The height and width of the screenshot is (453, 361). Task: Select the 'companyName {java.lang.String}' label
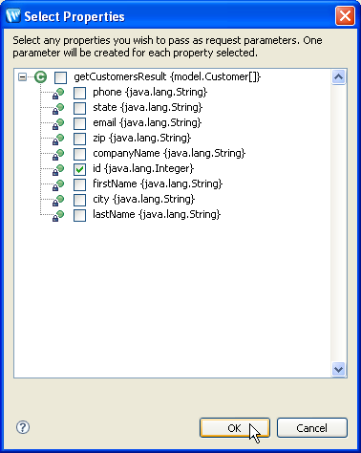click(169, 153)
